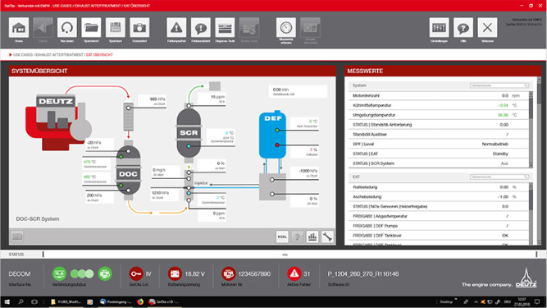
Task: Click the Aktive Fehler red warning indicator
Action: pyautogui.click(x=294, y=274)
